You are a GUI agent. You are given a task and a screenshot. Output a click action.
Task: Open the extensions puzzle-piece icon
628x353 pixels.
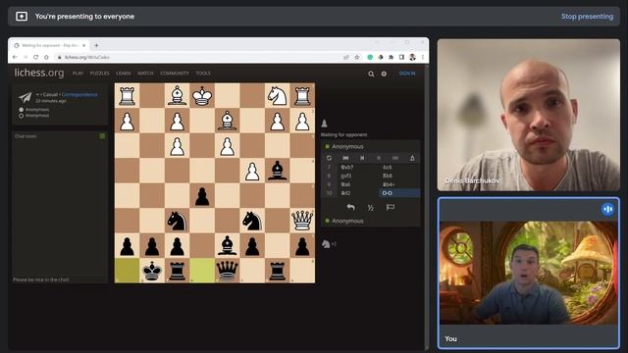point(391,57)
